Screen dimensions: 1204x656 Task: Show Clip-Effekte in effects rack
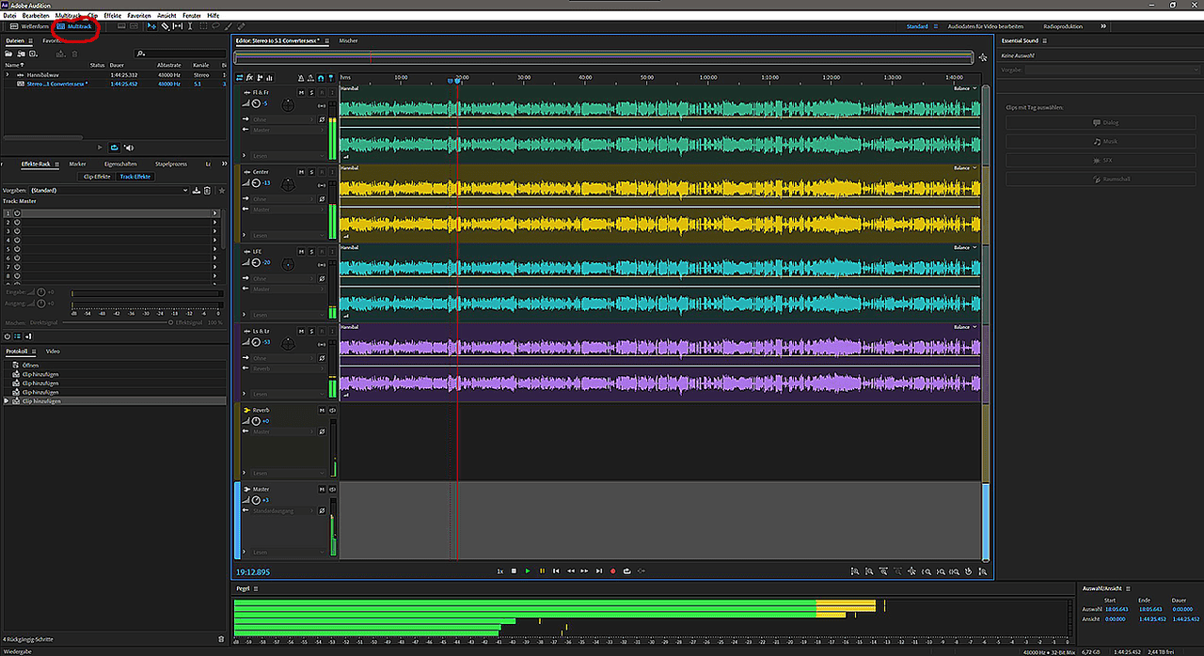click(97, 176)
